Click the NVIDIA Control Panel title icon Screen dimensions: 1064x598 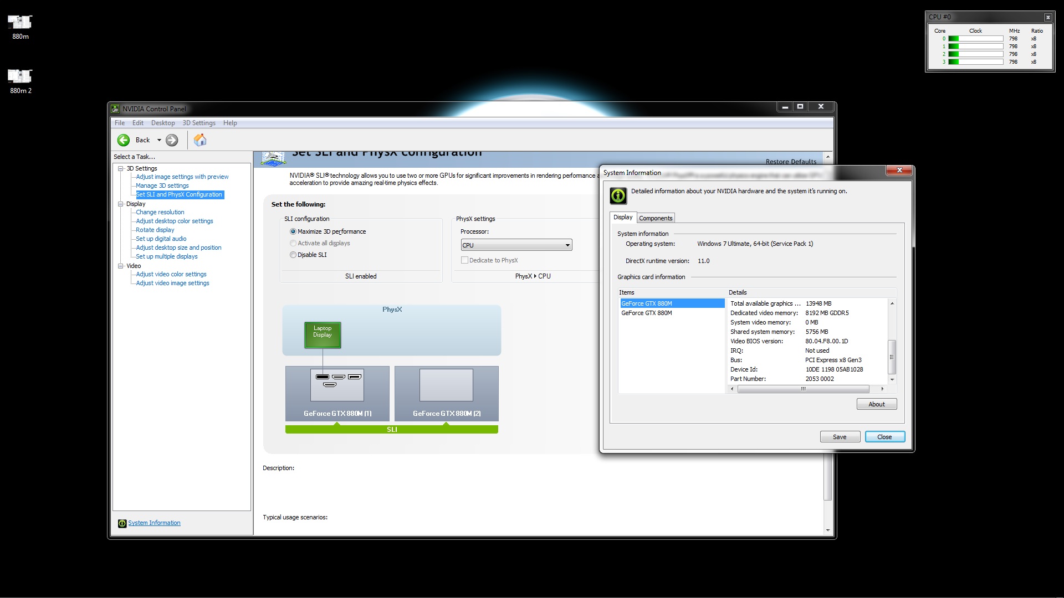click(x=115, y=109)
